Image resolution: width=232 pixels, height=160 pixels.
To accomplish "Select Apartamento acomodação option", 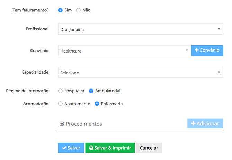I will pyautogui.click(x=60, y=104).
